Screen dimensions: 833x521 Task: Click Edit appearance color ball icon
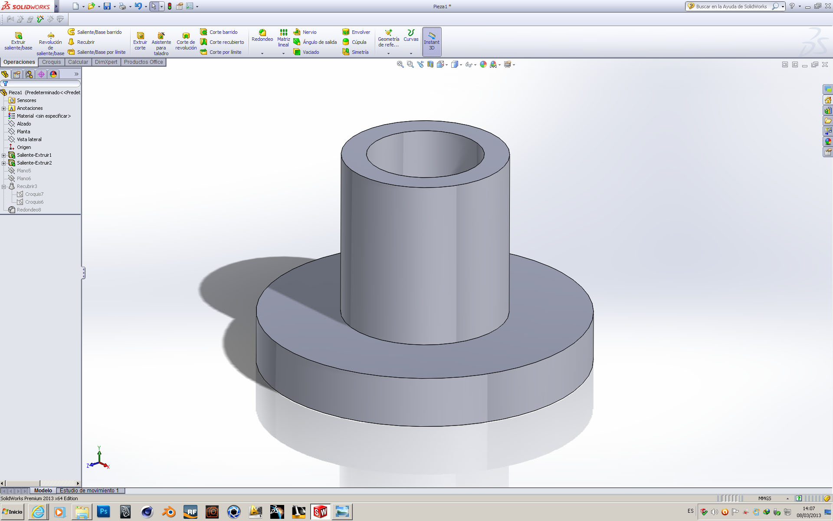[483, 64]
